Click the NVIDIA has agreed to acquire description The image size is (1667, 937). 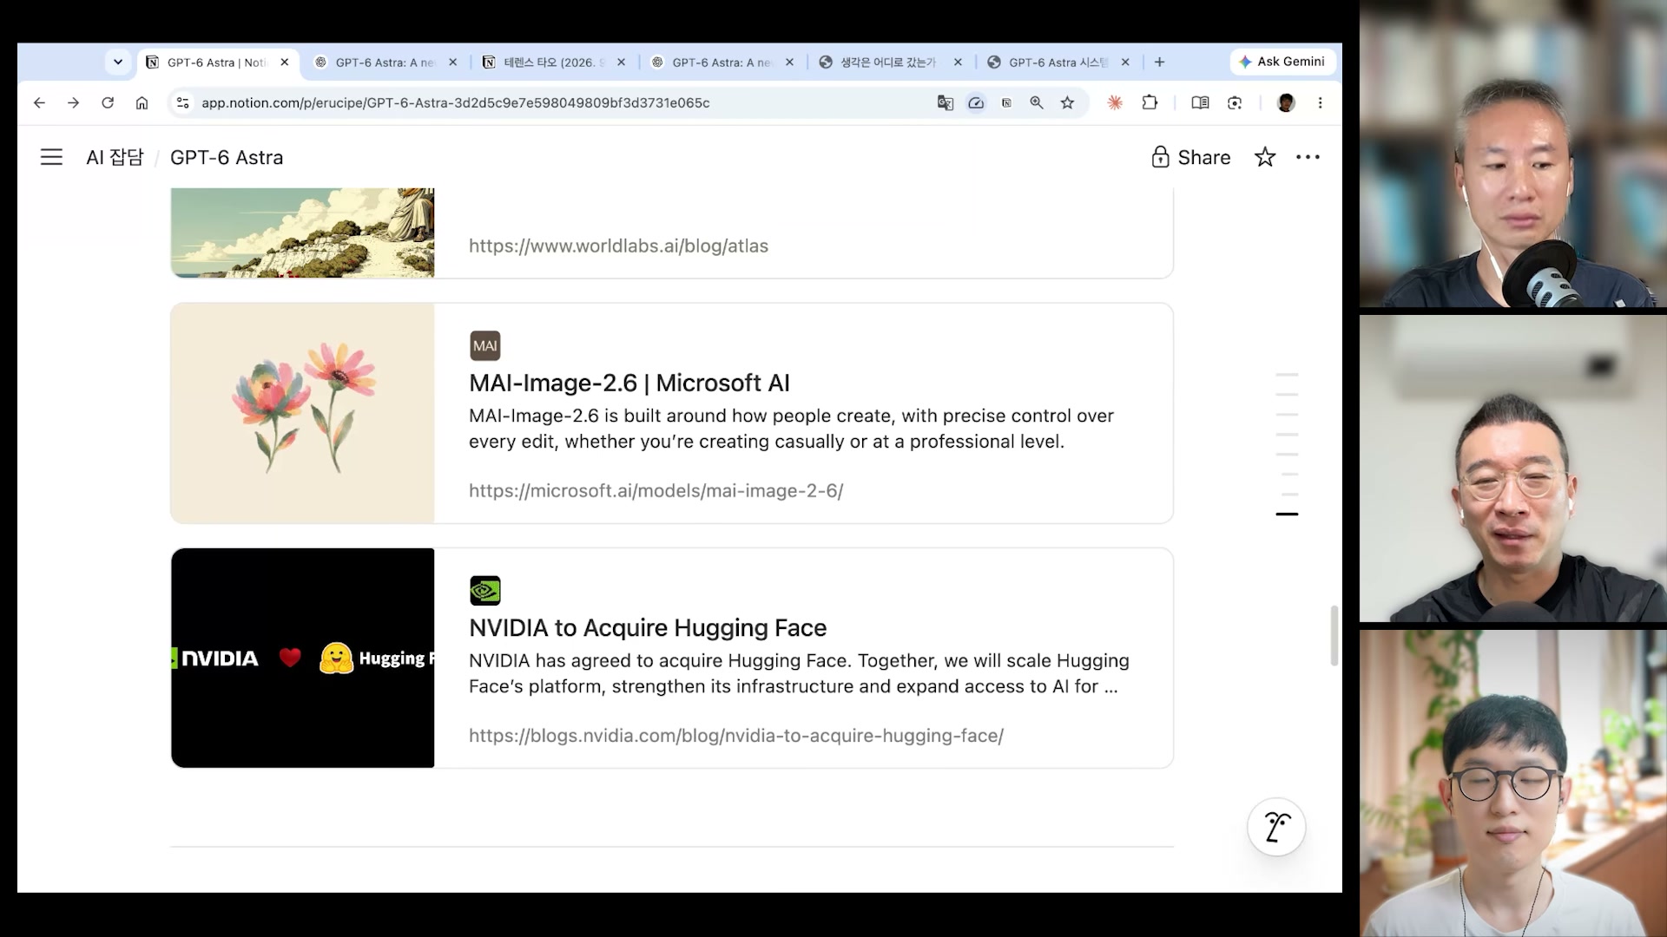coord(799,673)
